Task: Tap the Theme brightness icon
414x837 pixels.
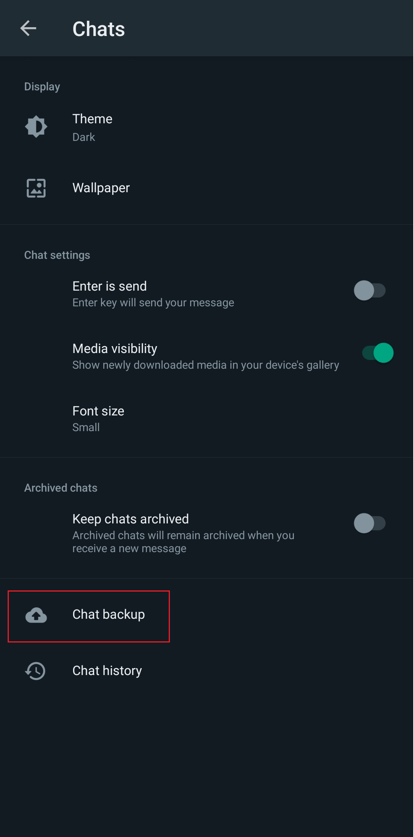Action: pyautogui.click(x=36, y=127)
